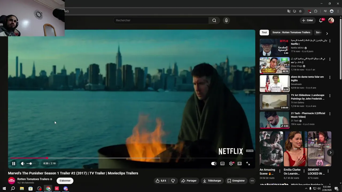Open the Valorant icon on the taskbar

57,189
